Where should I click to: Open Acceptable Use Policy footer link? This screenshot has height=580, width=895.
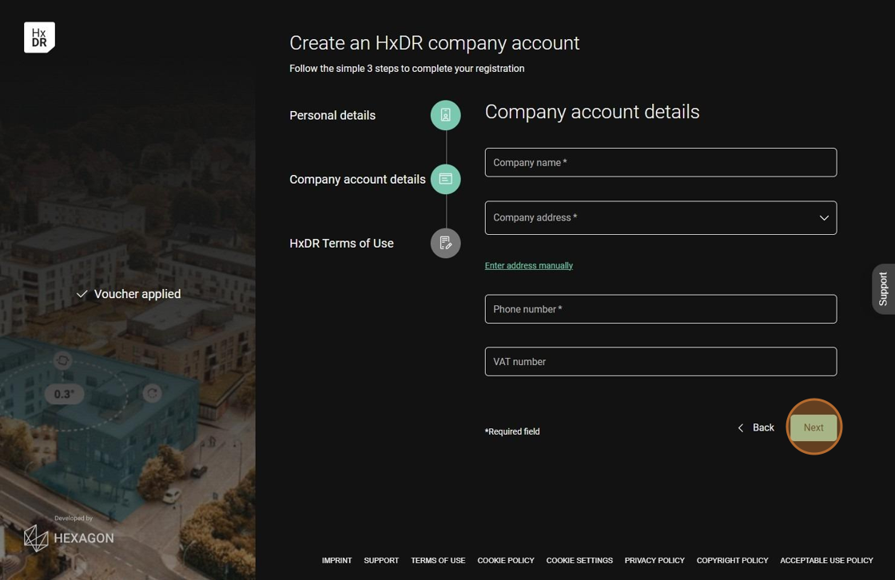[x=826, y=561]
